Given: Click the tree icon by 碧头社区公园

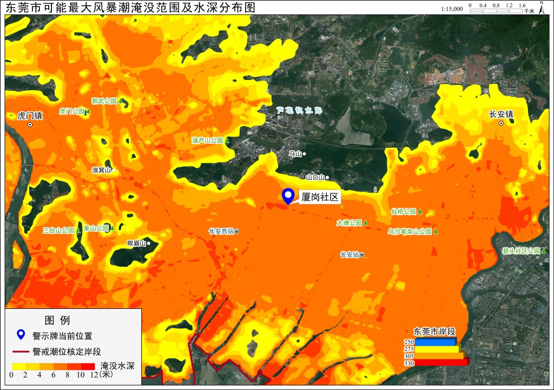Looking at the screenshot, I should click(544, 251).
